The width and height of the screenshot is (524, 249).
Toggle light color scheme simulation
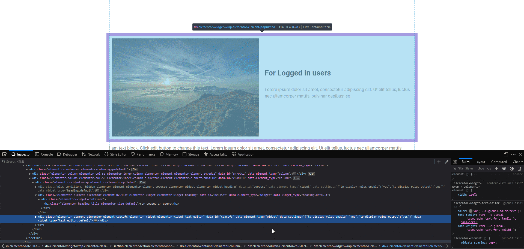(x=504, y=169)
